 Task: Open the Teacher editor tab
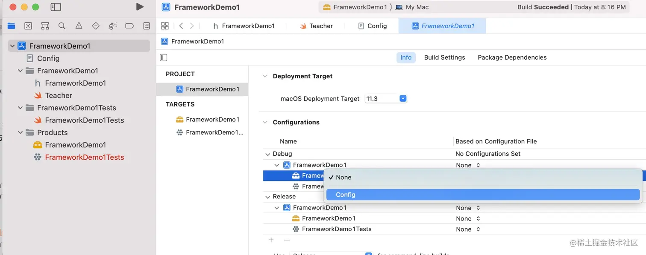(316, 26)
